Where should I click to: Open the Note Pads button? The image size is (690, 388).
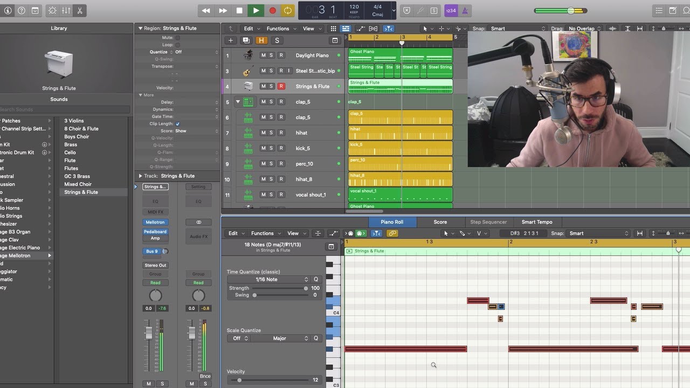click(673, 10)
